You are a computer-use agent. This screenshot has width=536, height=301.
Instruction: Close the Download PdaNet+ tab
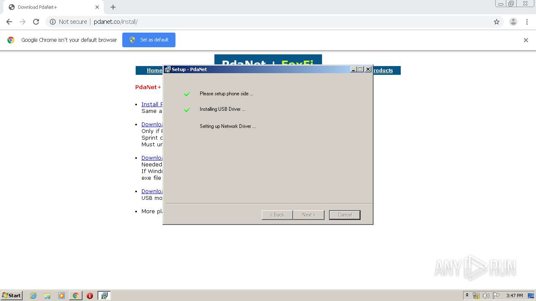97,7
